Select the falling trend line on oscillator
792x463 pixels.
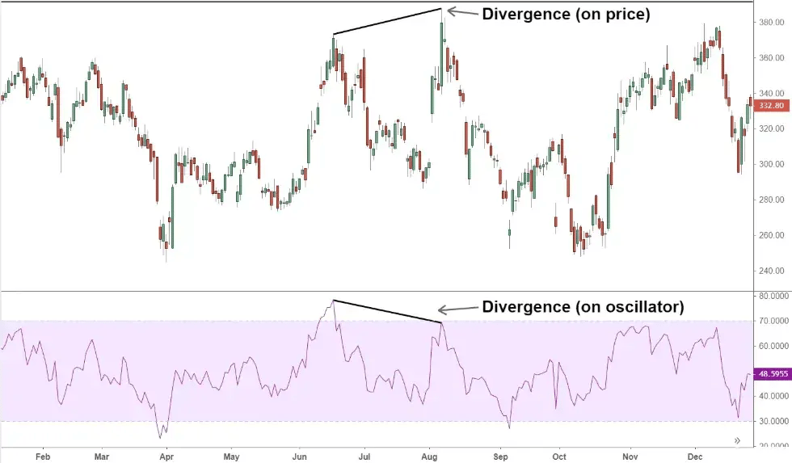point(388,312)
